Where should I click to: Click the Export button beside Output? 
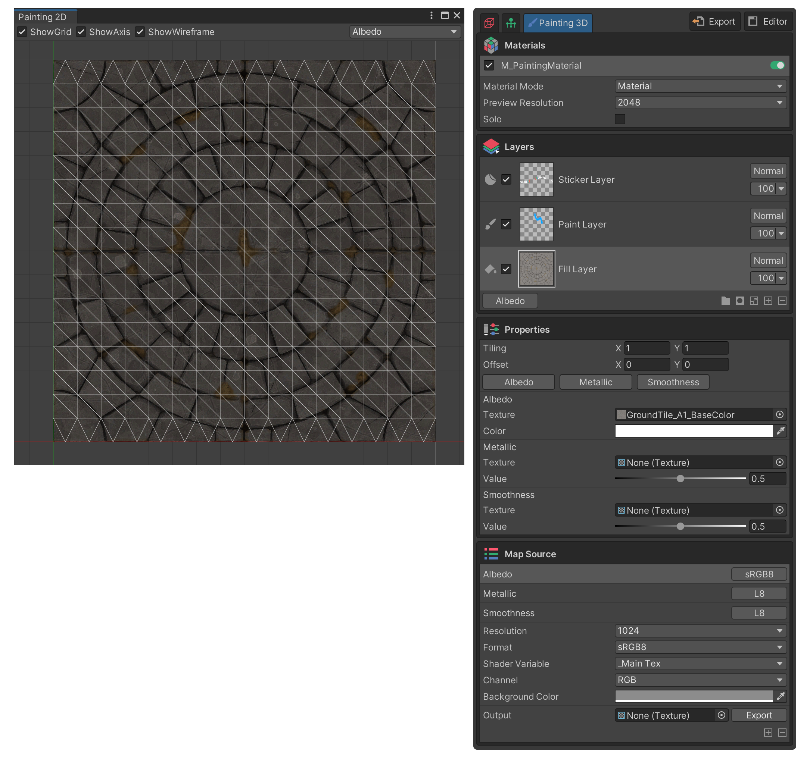pyautogui.click(x=758, y=715)
